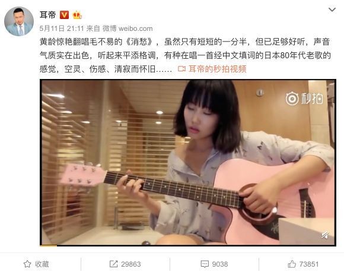
Task: Open comments count 9038
Action: 220,264
